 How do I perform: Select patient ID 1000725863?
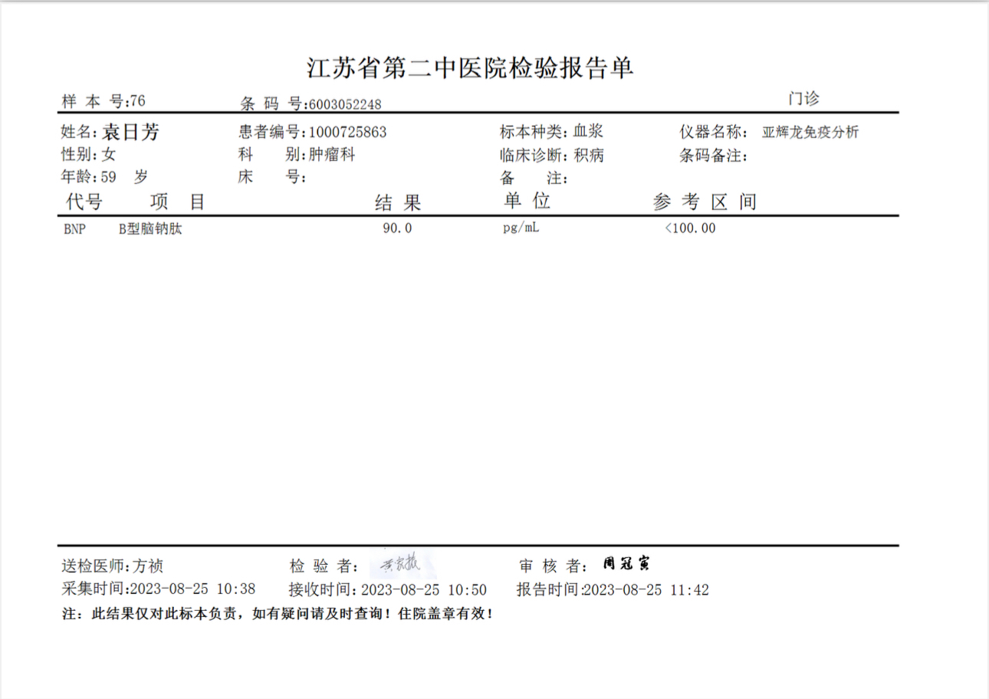click(347, 132)
